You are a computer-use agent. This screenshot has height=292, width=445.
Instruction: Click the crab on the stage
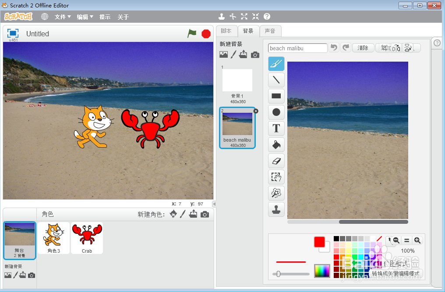point(150,129)
